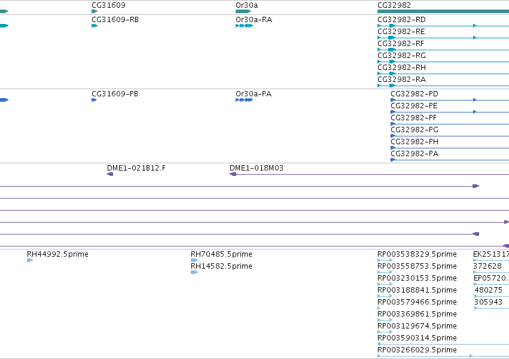Click the RH70485.5prime EST glyph

click(194, 260)
